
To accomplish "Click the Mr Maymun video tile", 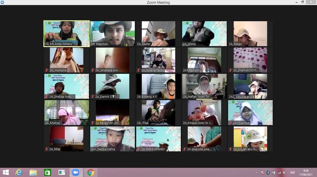I will click(x=113, y=33).
